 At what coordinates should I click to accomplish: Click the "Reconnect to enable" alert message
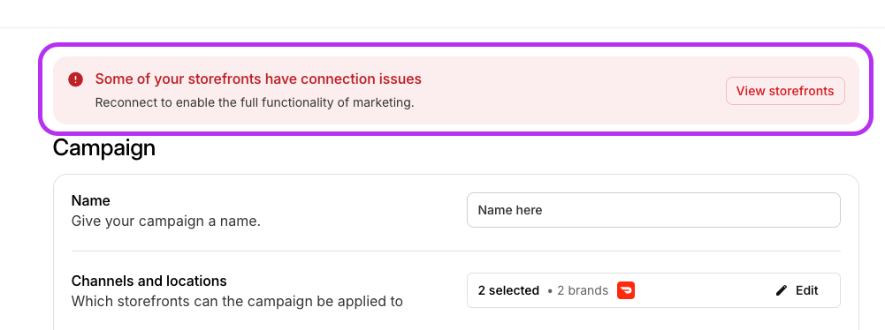255,103
